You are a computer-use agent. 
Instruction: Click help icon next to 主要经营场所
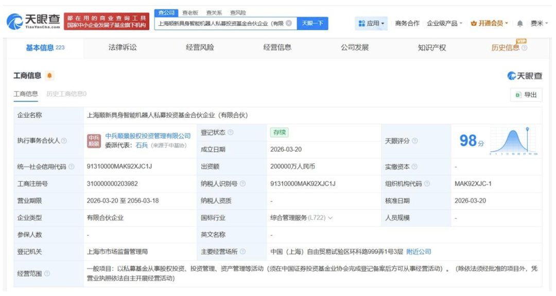pos(242,251)
